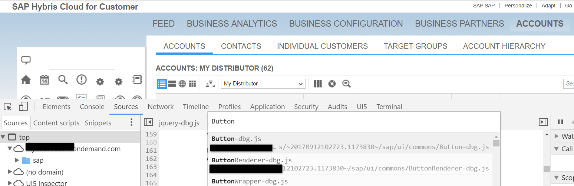Choose ButtonRenderer-dbg.js from file results

[x=351, y=165]
